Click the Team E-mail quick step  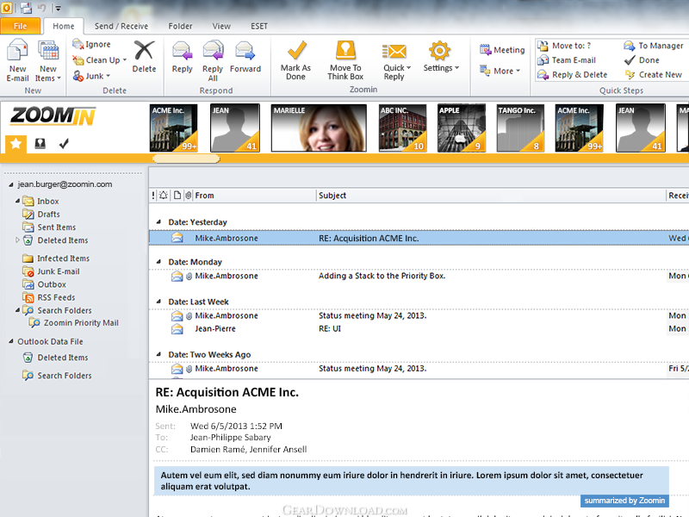(573, 60)
